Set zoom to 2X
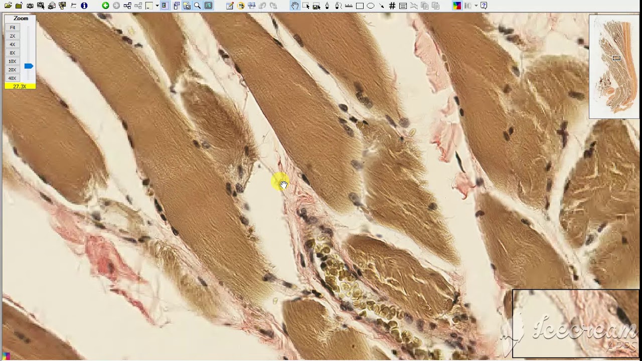This screenshot has height=361, width=642. point(13,36)
